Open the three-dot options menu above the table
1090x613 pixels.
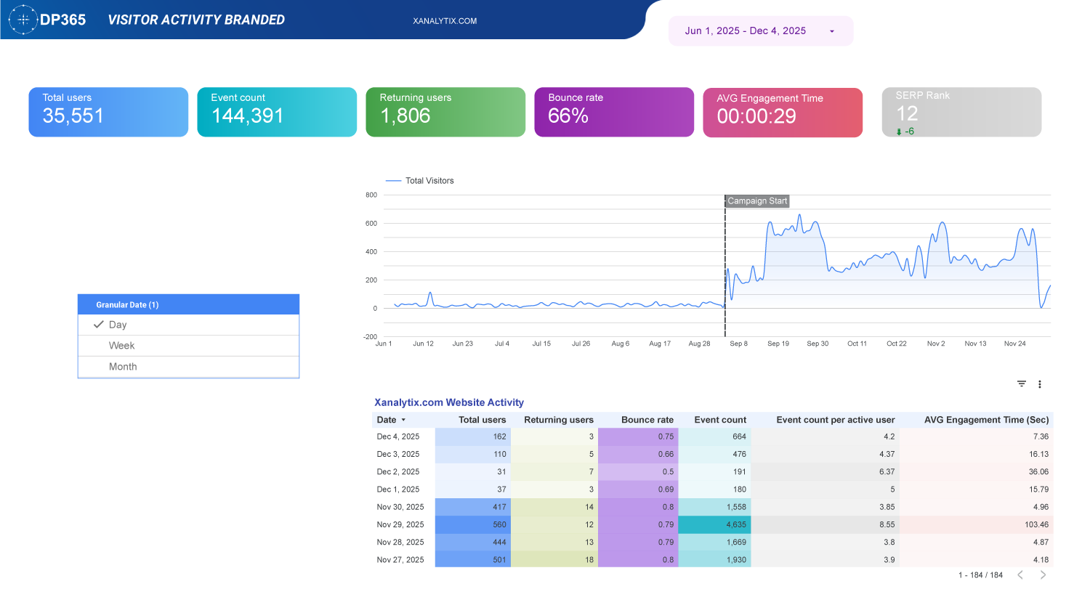[1040, 383]
